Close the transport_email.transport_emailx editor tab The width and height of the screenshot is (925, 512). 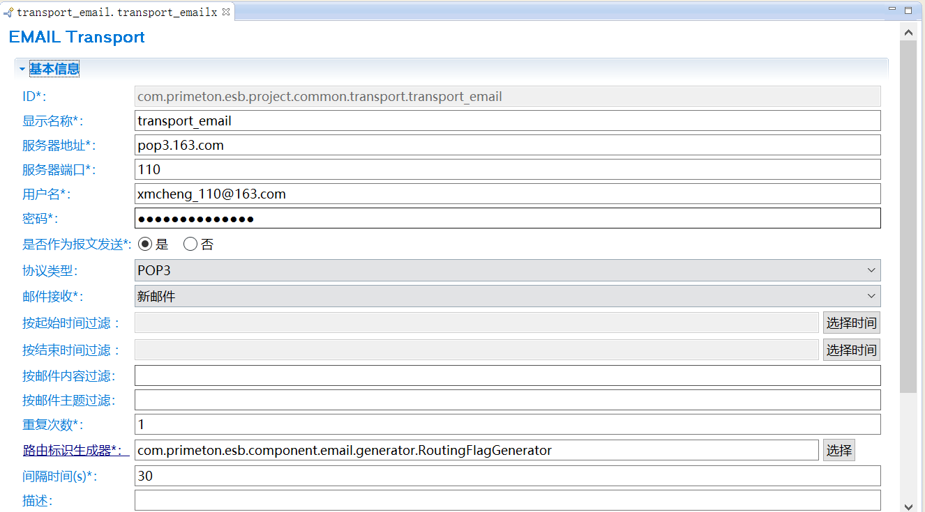(226, 12)
